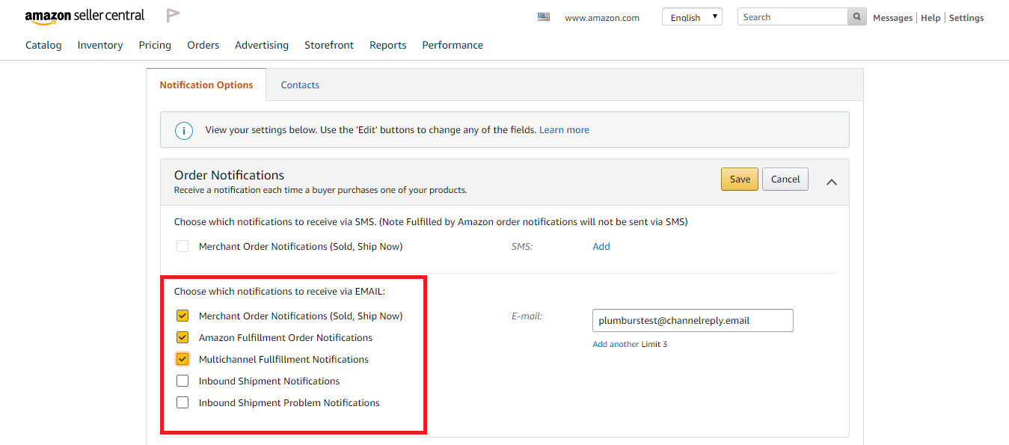Click www.amazon.com marketplace link
Viewport: 1009px width, 445px height.
[x=602, y=18]
